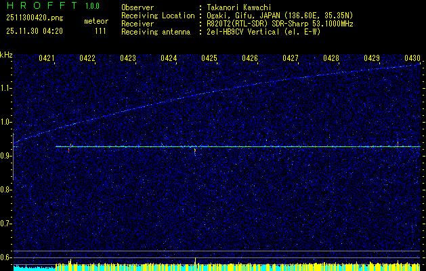
Task: Click the kHz axis unit label
Action: (6, 54)
